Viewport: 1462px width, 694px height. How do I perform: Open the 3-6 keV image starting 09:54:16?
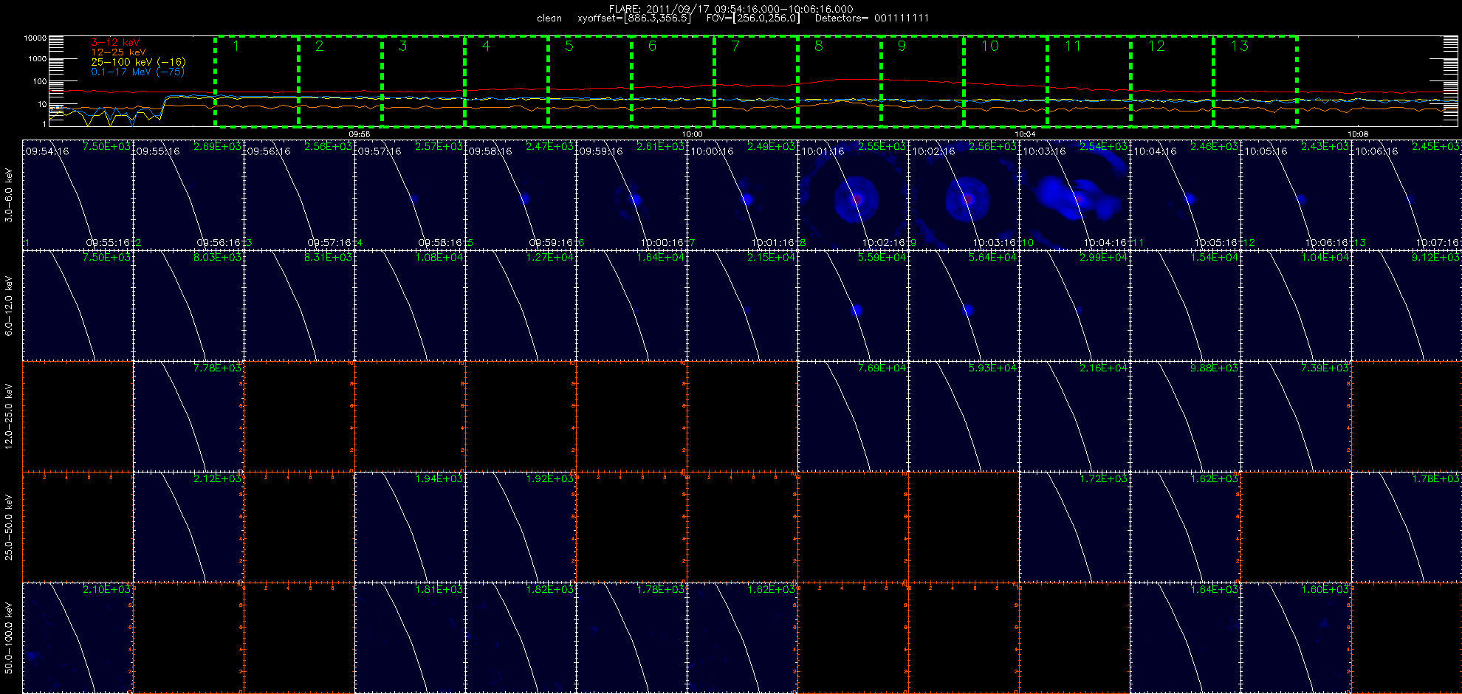pyautogui.click(x=78, y=195)
